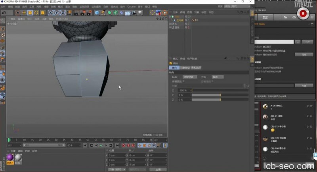This screenshot has height=172, width=317.
Task: Add a Cube primitive object
Action: (x=97, y=13)
